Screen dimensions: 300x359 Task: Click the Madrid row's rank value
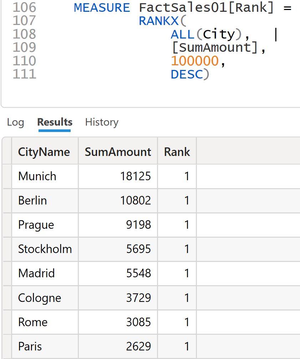pos(187,273)
